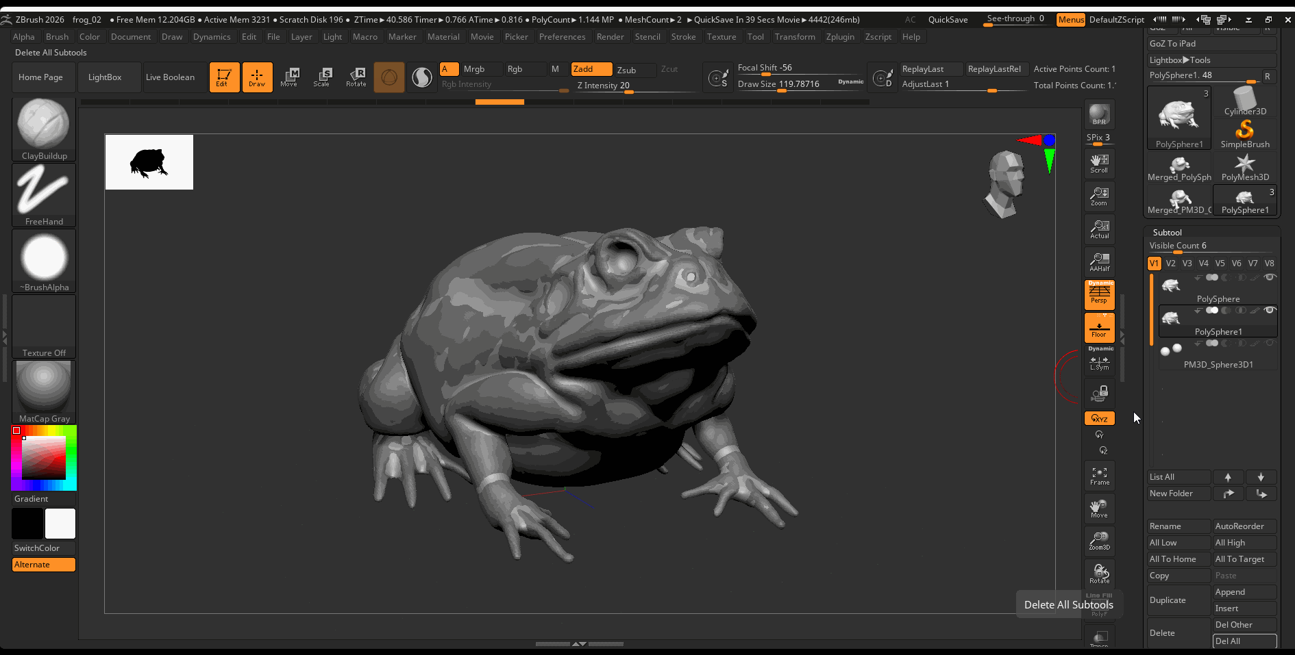
Task: Click the AAHalf view icon
Action: tap(1099, 262)
